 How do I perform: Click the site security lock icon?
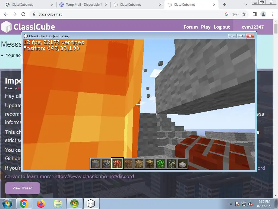tap(34, 14)
